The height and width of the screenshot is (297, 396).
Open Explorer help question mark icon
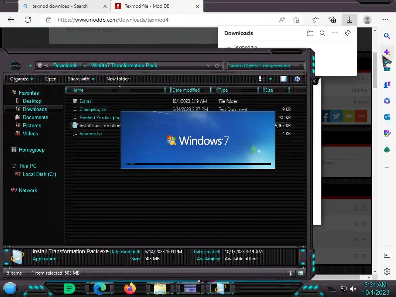coord(297,79)
